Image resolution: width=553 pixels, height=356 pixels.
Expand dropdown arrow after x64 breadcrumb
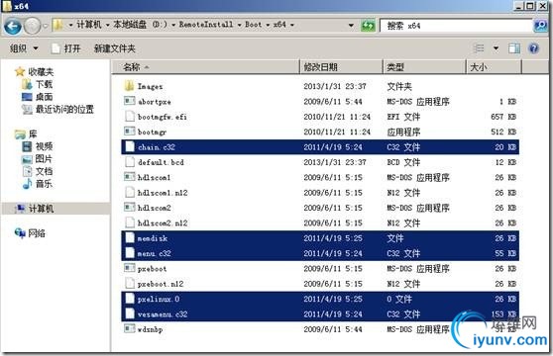tap(292, 25)
